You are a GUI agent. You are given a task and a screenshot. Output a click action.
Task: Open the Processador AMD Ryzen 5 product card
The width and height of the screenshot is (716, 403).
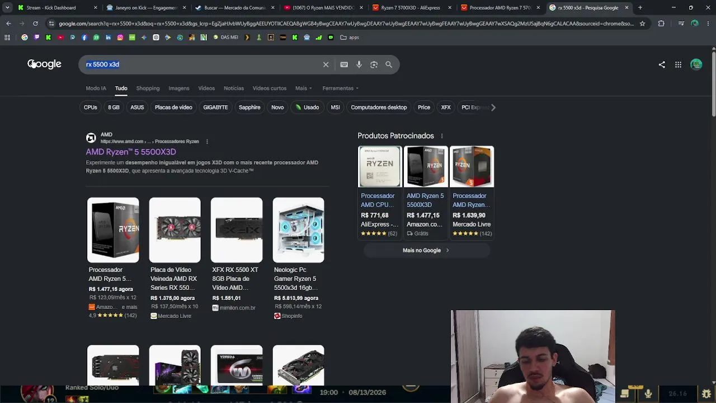[113, 259]
